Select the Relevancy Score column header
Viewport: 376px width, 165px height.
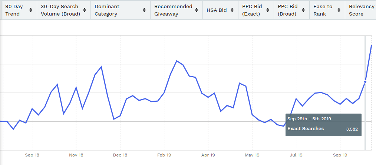pyautogui.click(x=361, y=10)
